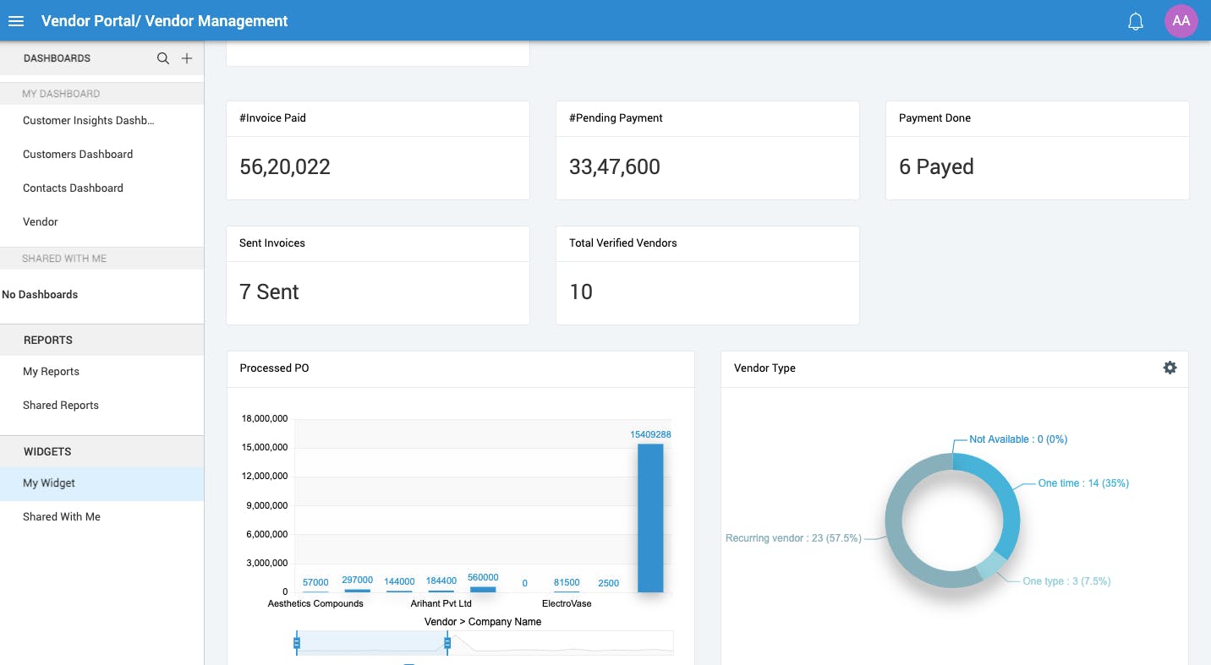Open Vendor Type widget settings gear

tap(1170, 368)
